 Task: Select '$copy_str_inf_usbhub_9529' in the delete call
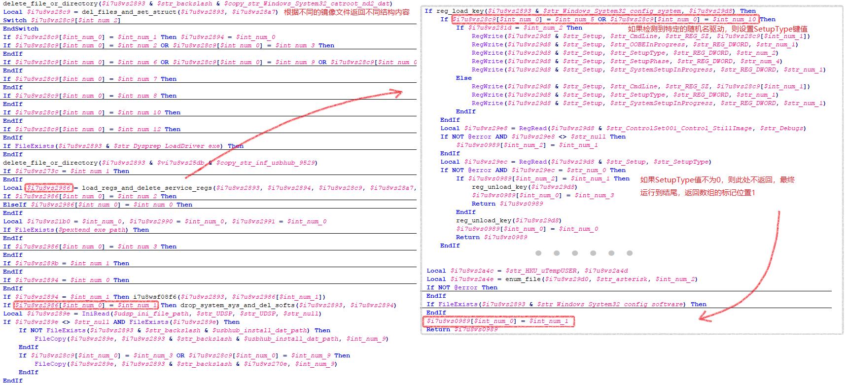click(x=267, y=163)
